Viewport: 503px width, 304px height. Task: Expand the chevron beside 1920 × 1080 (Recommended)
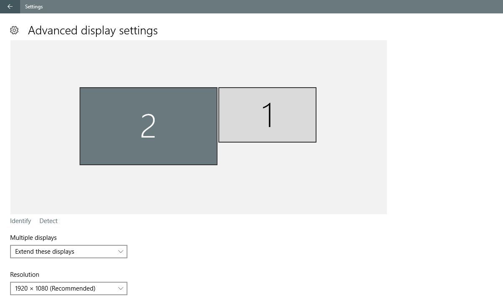[x=121, y=288]
